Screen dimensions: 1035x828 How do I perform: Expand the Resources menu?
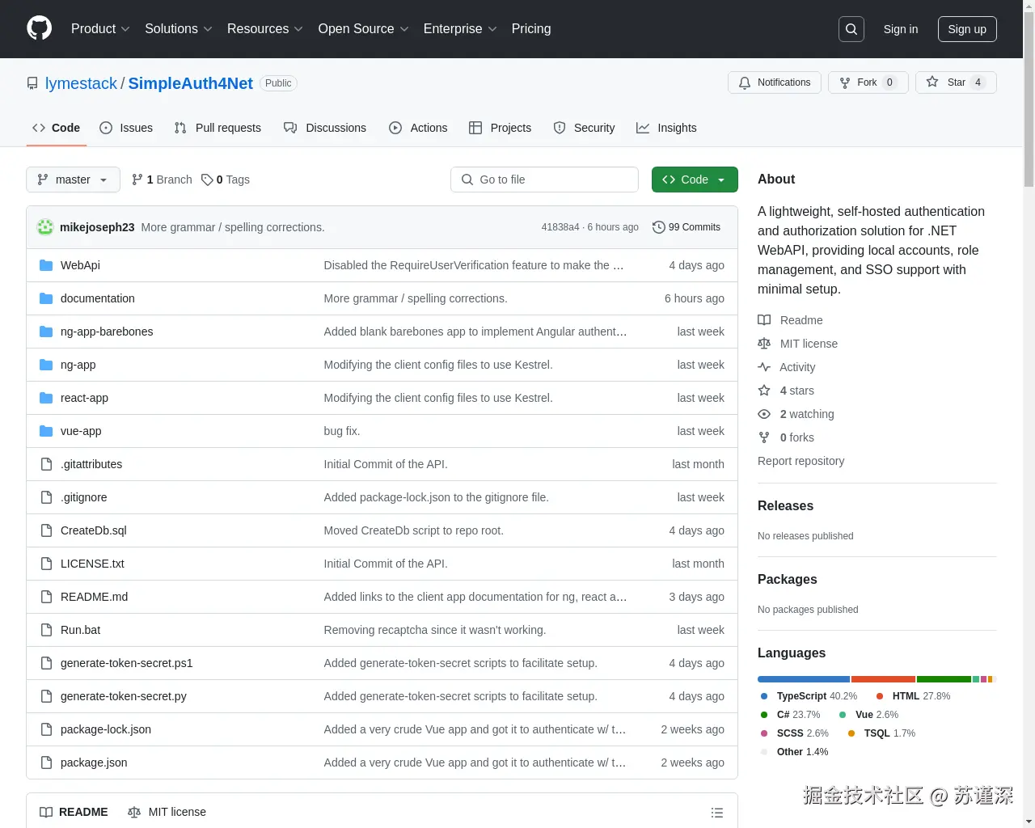click(265, 29)
